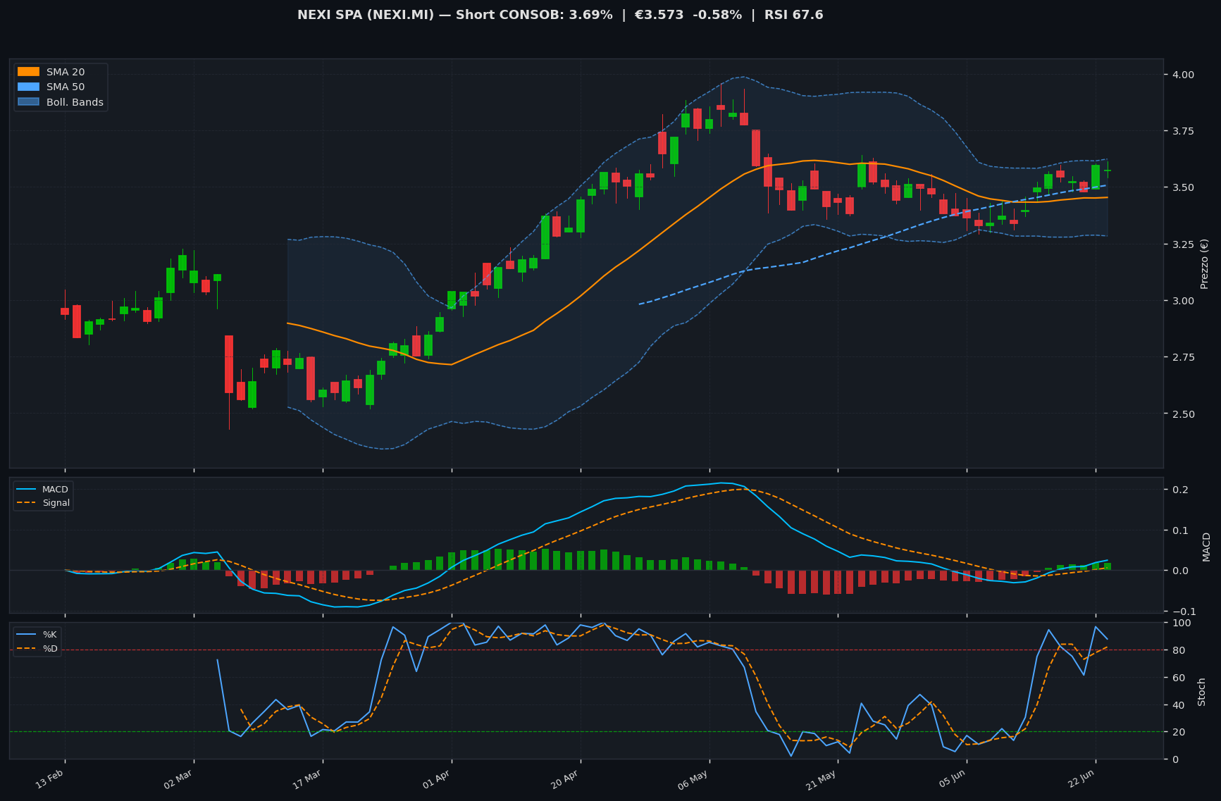Click the 20 tick on the Stoch axis

point(1179,732)
